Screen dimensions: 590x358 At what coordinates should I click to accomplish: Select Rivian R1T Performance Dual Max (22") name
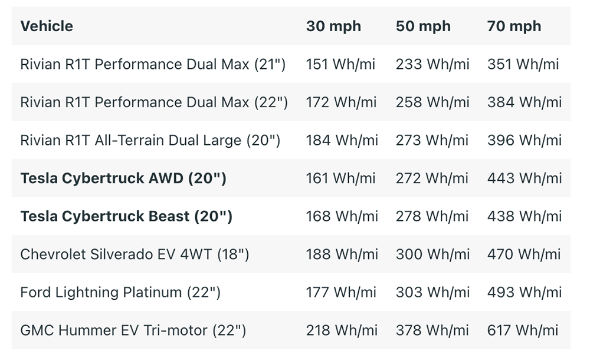click(154, 102)
